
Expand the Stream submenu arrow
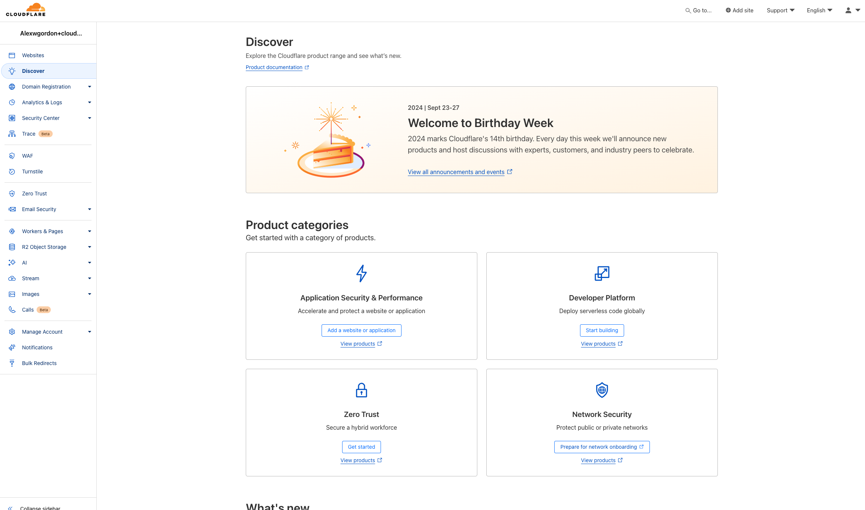point(90,278)
